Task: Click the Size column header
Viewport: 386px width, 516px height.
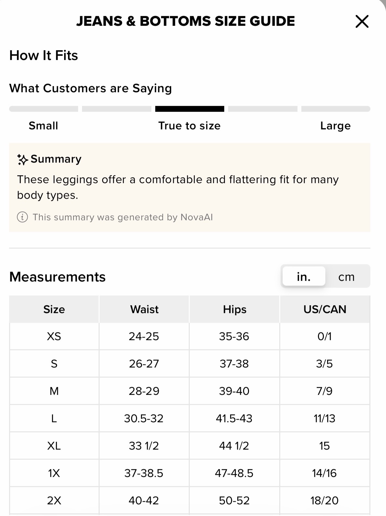Action: [54, 309]
